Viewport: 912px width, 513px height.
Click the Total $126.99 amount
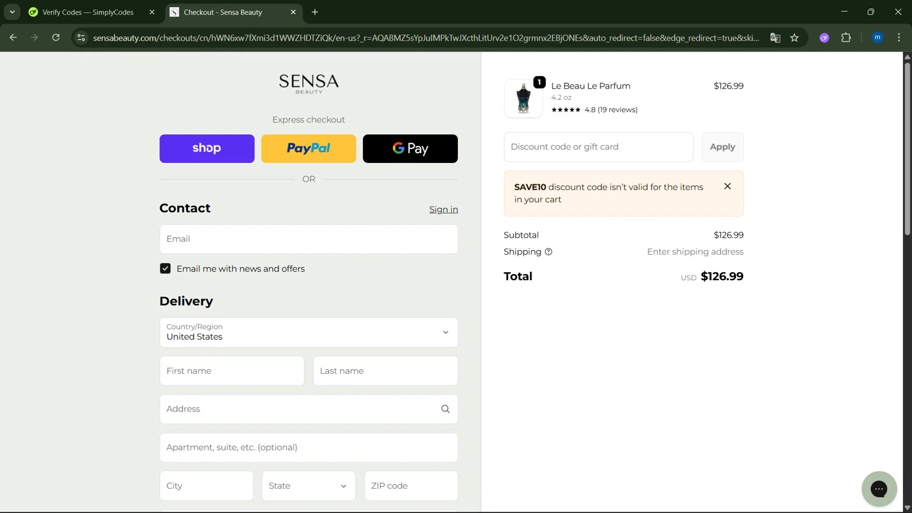click(722, 277)
